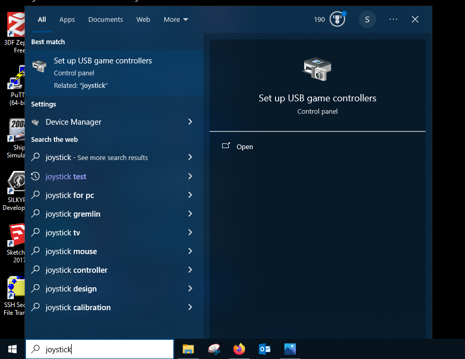Click the Windows Start button
Image resolution: width=465 pixels, height=359 pixels.
[x=12, y=349]
